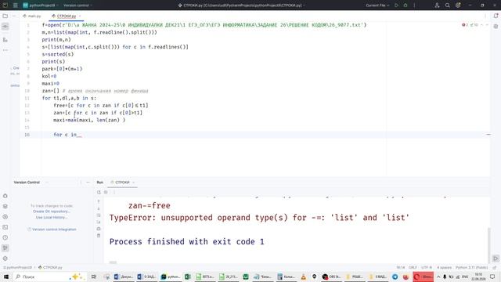
Task: Toggle scroll to end in Run console
Action: click(99, 222)
